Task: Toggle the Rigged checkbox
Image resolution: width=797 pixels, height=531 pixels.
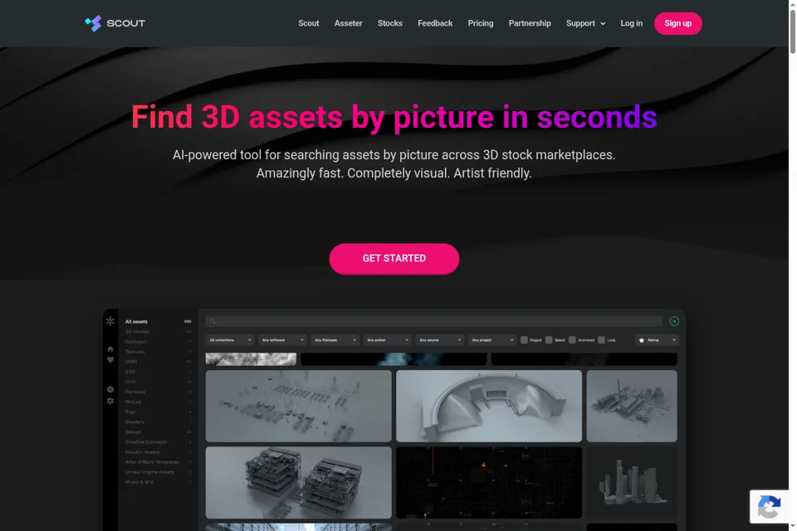Action: pos(524,340)
